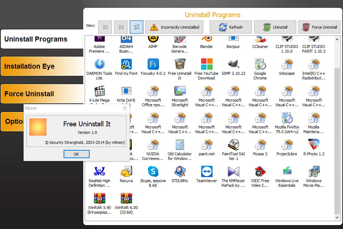343x229 pixels.
Task: Close the About dialog
Action: (x=125, y=108)
